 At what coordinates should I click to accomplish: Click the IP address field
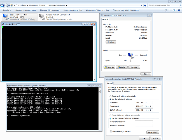[x=144, y=102]
